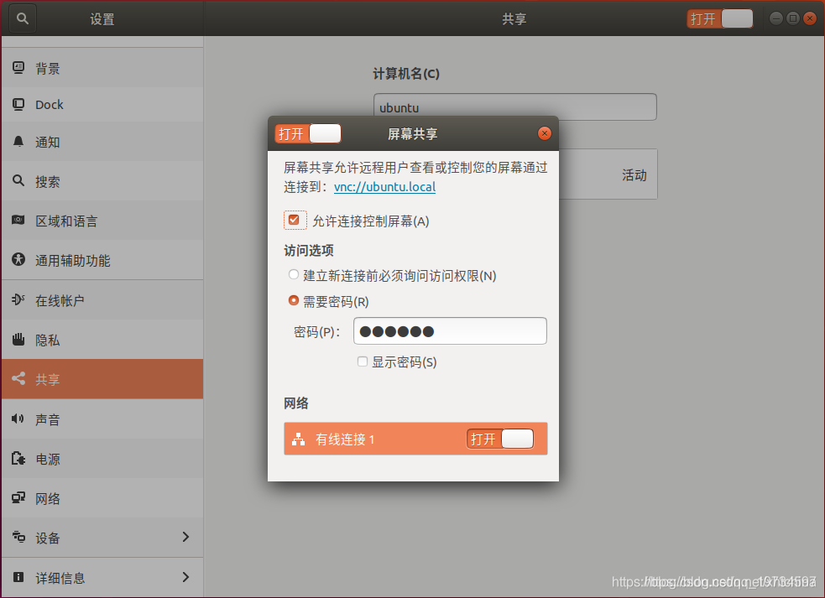The height and width of the screenshot is (598, 825).
Task: Select the 需要密码 radio option
Action: point(293,301)
